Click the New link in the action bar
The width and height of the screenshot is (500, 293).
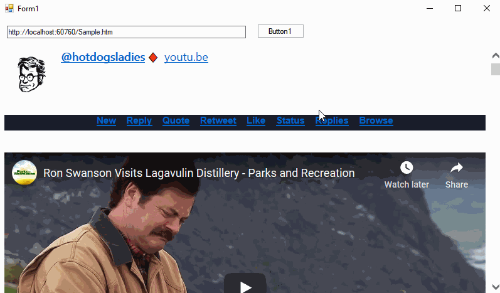[106, 120]
